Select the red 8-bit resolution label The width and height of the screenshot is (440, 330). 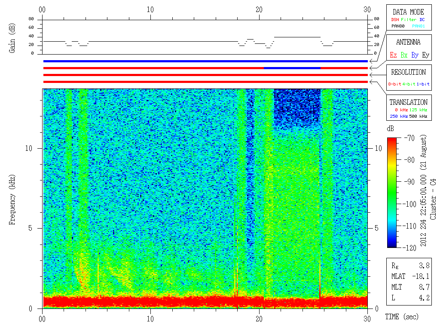coord(394,84)
